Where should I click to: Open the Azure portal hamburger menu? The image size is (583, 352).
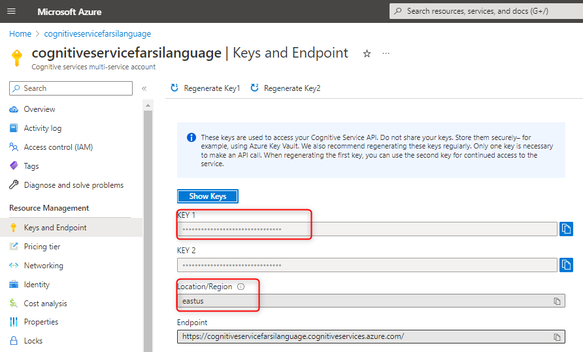11,12
